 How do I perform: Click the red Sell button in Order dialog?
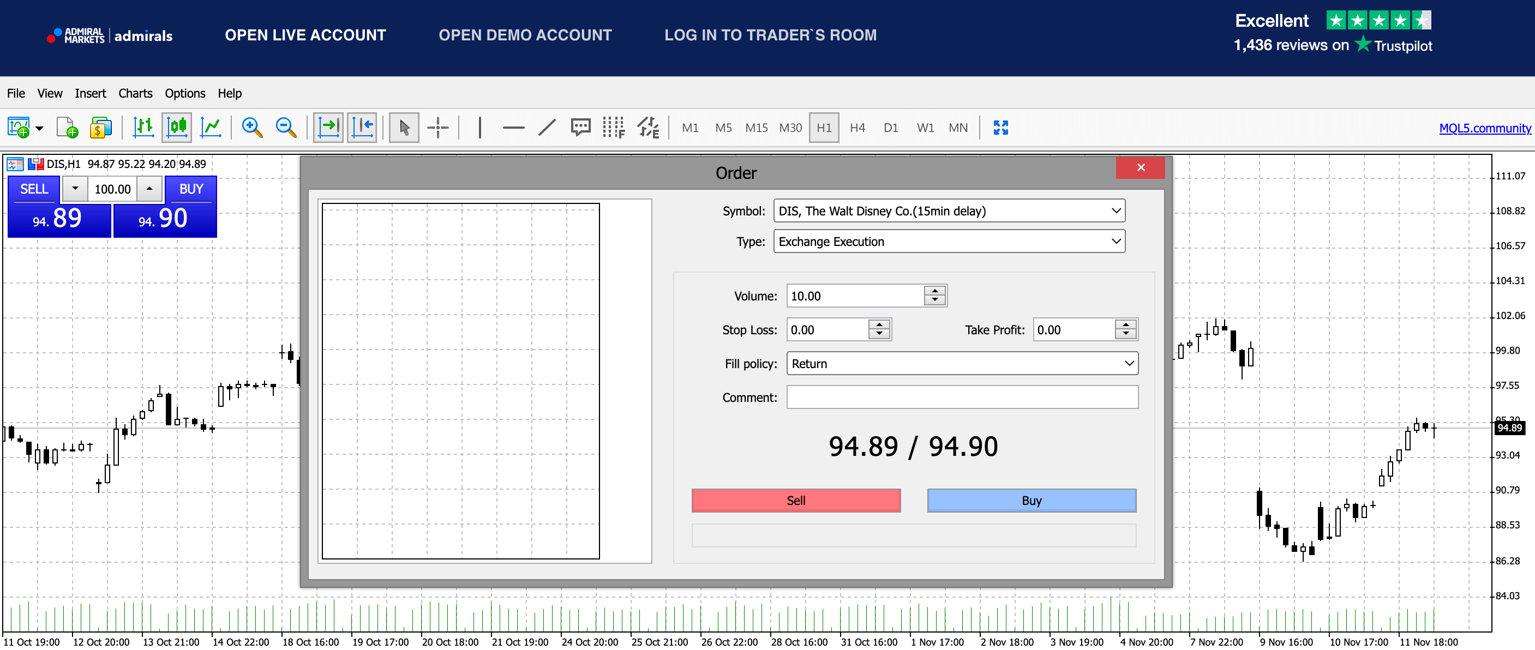click(796, 501)
